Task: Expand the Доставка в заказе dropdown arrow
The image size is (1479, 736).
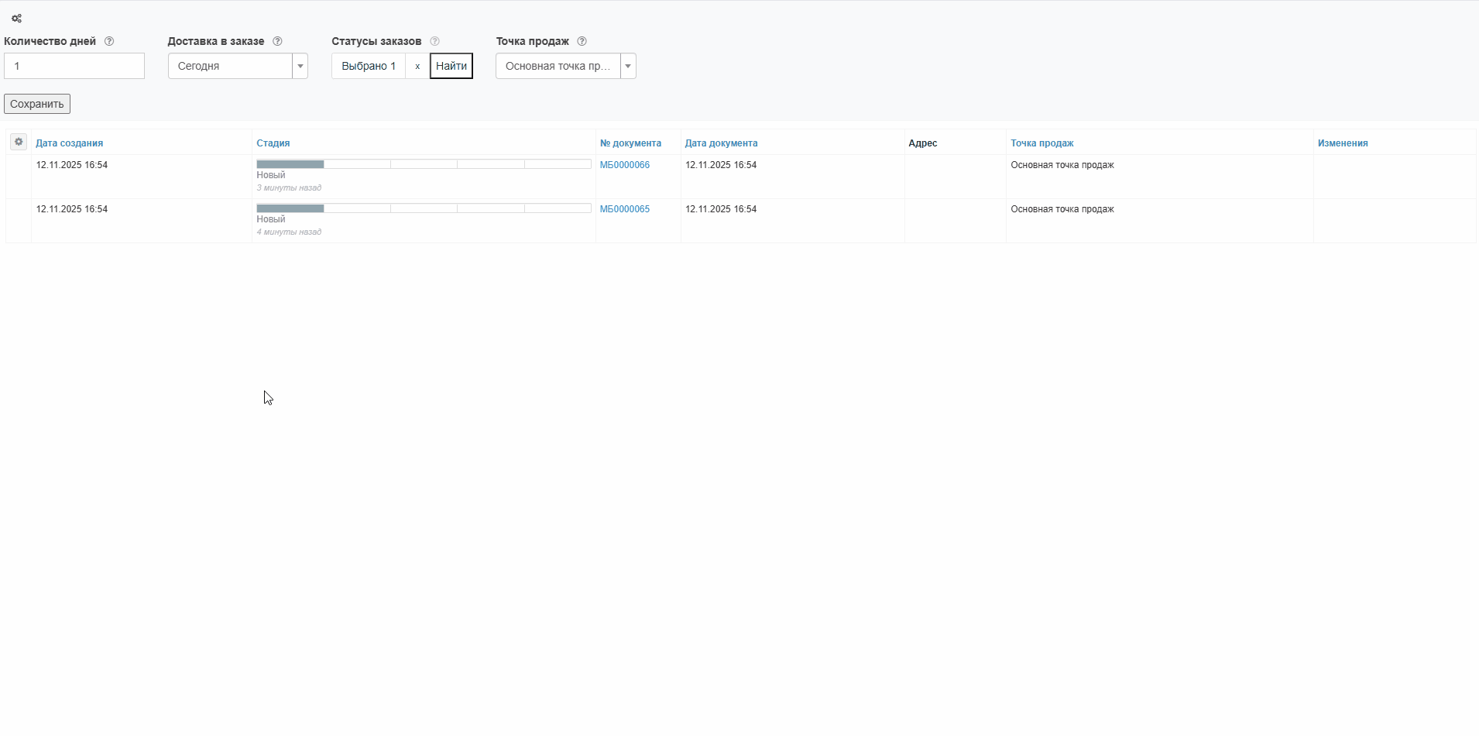Action: (x=300, y=66)
